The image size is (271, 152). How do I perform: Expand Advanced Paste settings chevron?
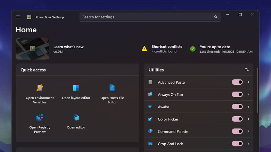(x=248, y=82)
